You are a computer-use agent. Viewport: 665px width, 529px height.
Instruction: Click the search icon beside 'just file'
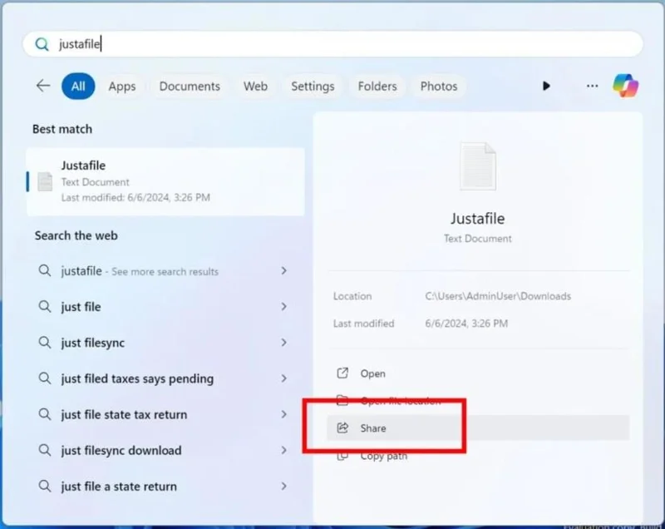click(x=45, y=306)
